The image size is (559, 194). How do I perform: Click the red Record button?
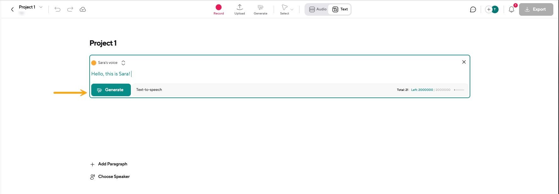click(219, 8)
